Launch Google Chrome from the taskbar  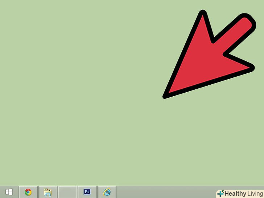pos(28,192)
